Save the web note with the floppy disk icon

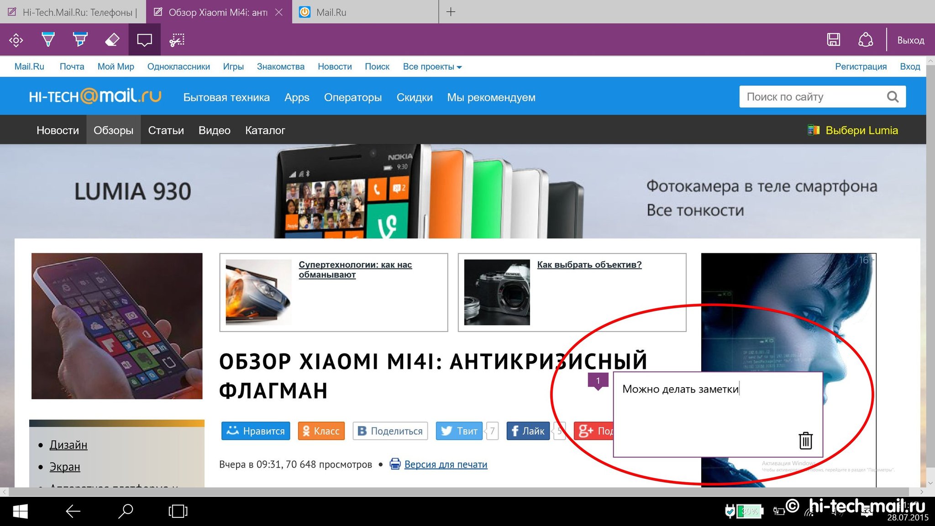833,40
